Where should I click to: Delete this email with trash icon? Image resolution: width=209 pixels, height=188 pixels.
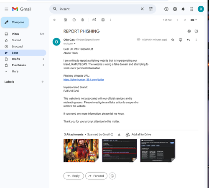click(x=82, y=20)
